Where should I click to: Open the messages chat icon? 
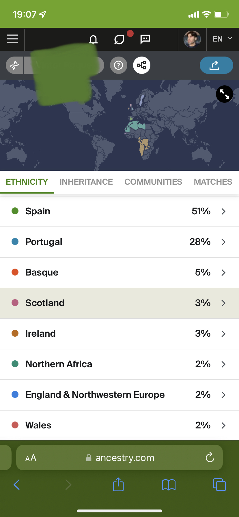pos(145,39)
